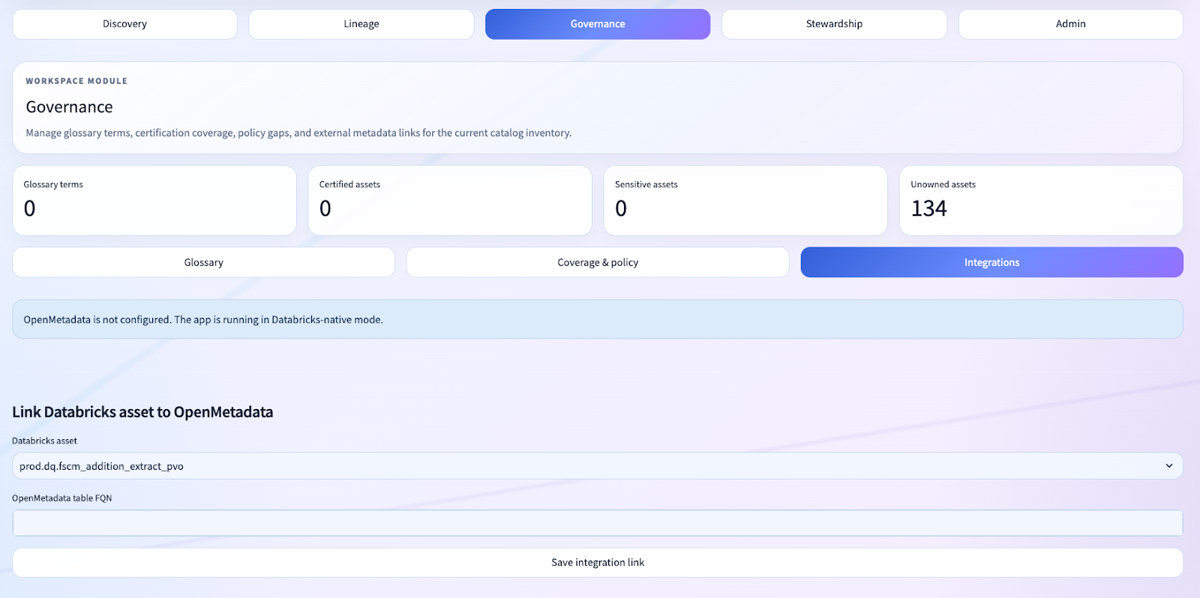Click the Certified assets metric card
This screenshot has width=1200, height=598.
(x=449, y=200)
